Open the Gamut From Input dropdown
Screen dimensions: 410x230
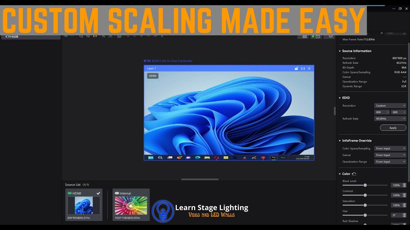click(x=390, y=155)
